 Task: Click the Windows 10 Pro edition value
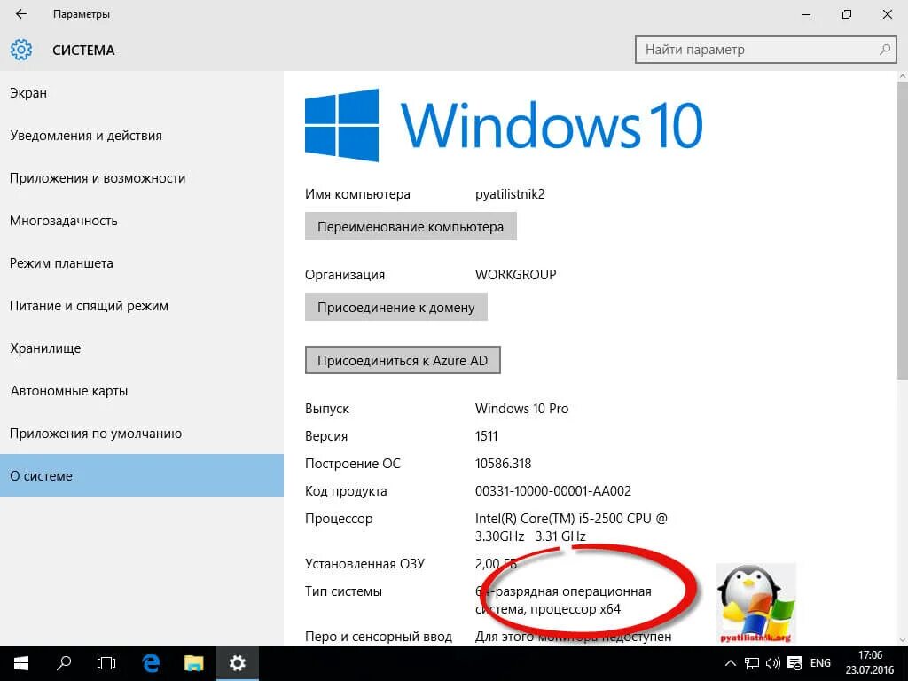click(521, 408)
